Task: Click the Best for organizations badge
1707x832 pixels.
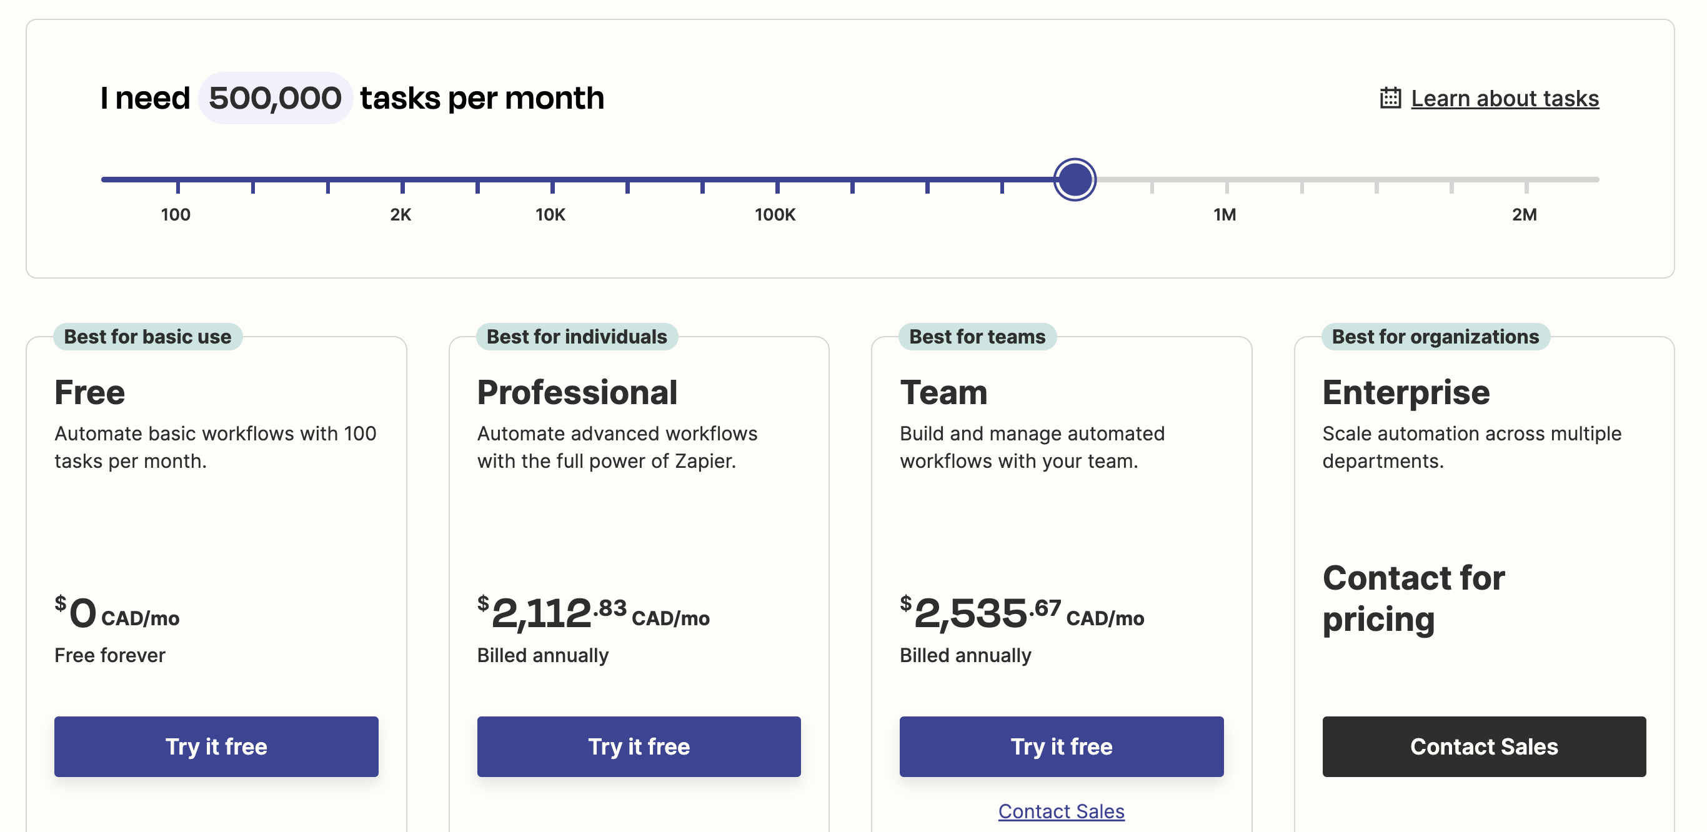Action: (1435, 337)
